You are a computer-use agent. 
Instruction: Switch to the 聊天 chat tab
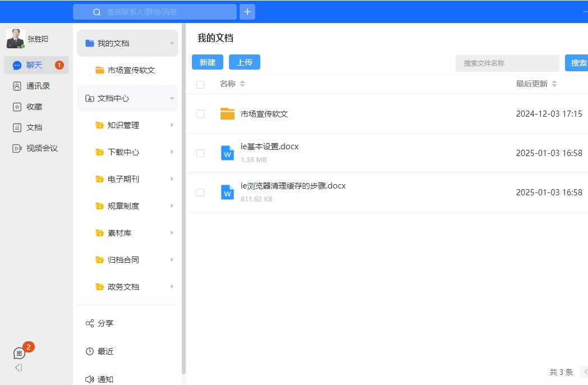click(x=34, y=65)
